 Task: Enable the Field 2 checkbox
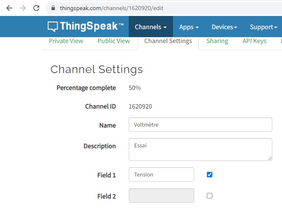(210, 195)
